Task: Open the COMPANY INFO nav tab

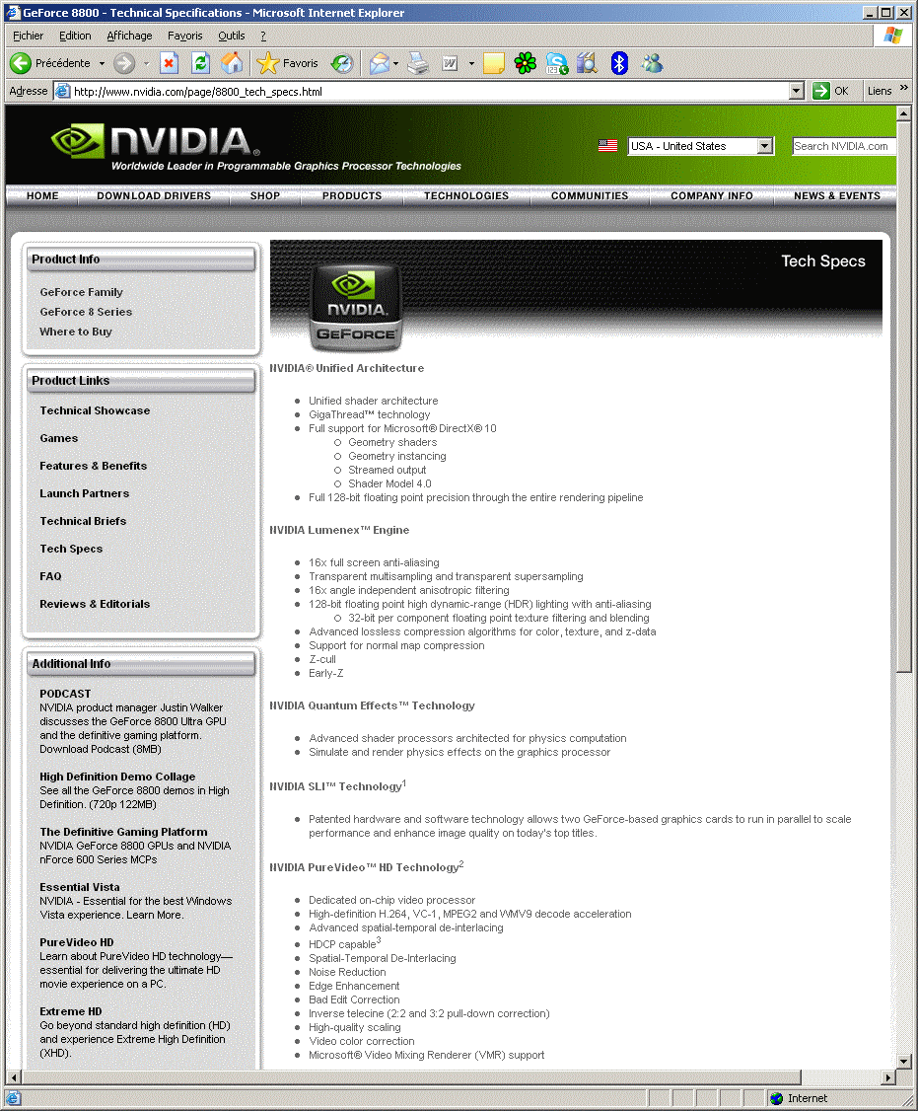Action: (712, 196)
